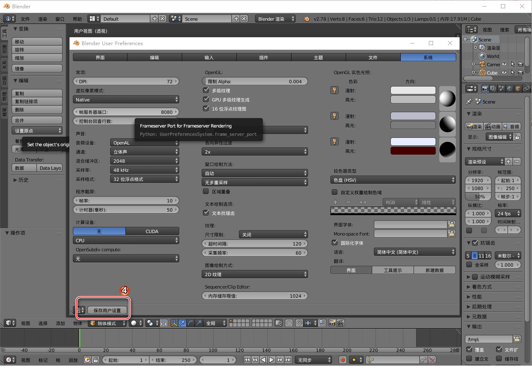This screenshot has width=532, height=366.
Task: Enable 自定义权重绘制色域 checkbox
Action: [x=335, y=192]
